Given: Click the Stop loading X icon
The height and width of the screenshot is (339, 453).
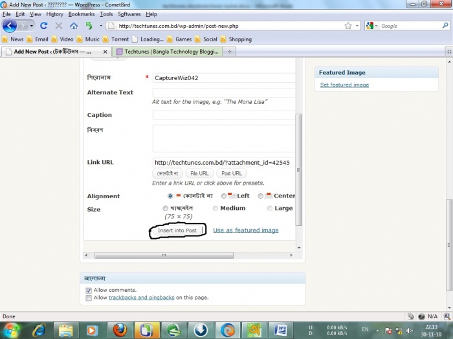Looking at the screenshot, I should 59,26.
